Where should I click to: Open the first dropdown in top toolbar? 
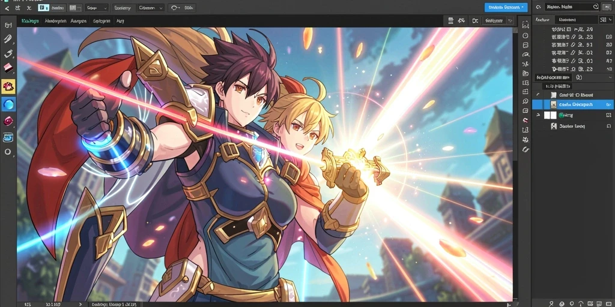97,7
